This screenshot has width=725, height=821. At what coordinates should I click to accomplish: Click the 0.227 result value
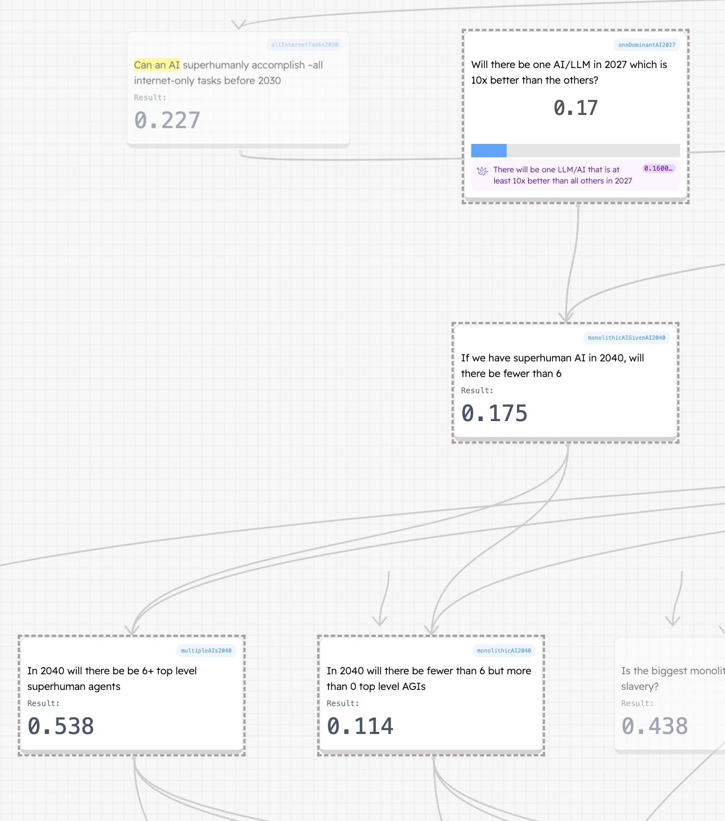(167, 120)
